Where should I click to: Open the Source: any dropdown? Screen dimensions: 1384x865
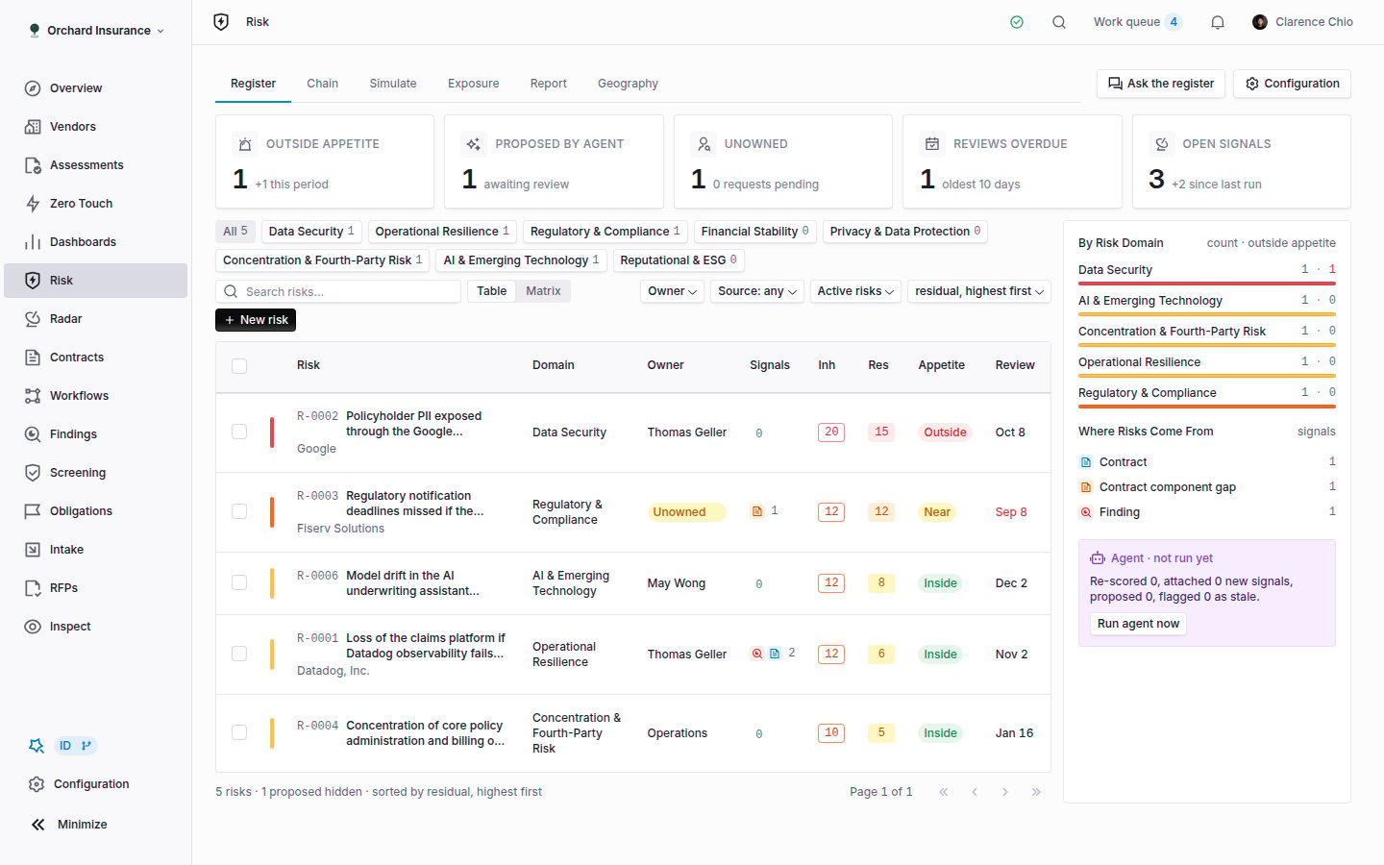[757, 291]
